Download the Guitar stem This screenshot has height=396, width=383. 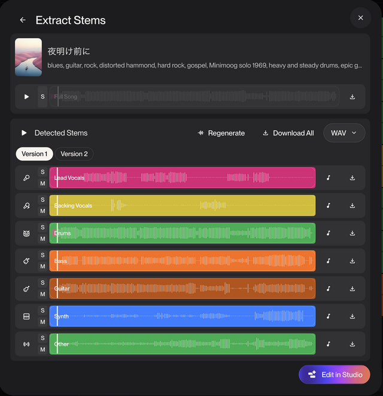click(352, 288)
